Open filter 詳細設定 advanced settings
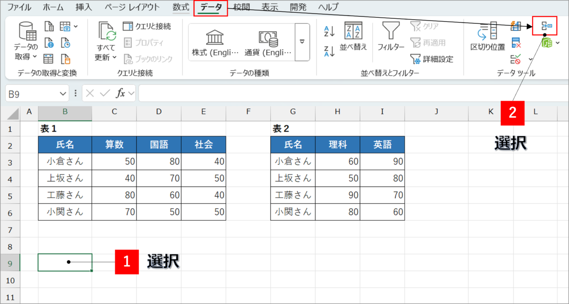 click(x=432, y=59)
